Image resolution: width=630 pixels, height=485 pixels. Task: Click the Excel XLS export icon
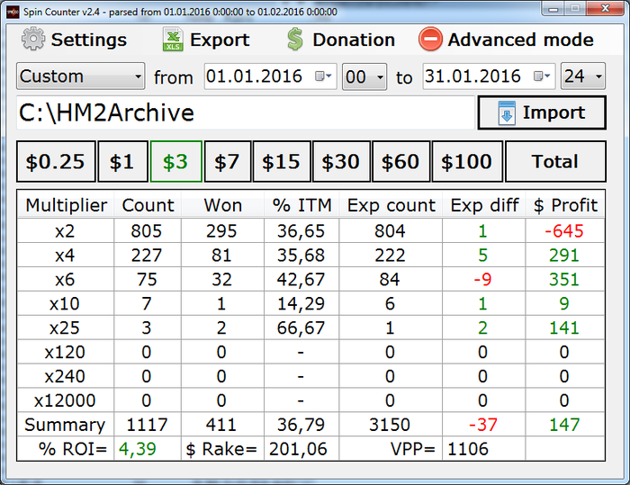tap(173, 39)
